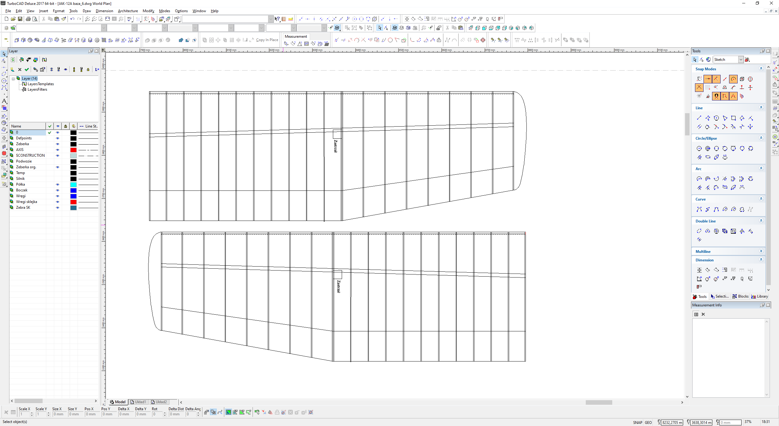Screen dimensions: 779x426
Task: Click the Print icon in the toolbar
Action: coord(28,19)
